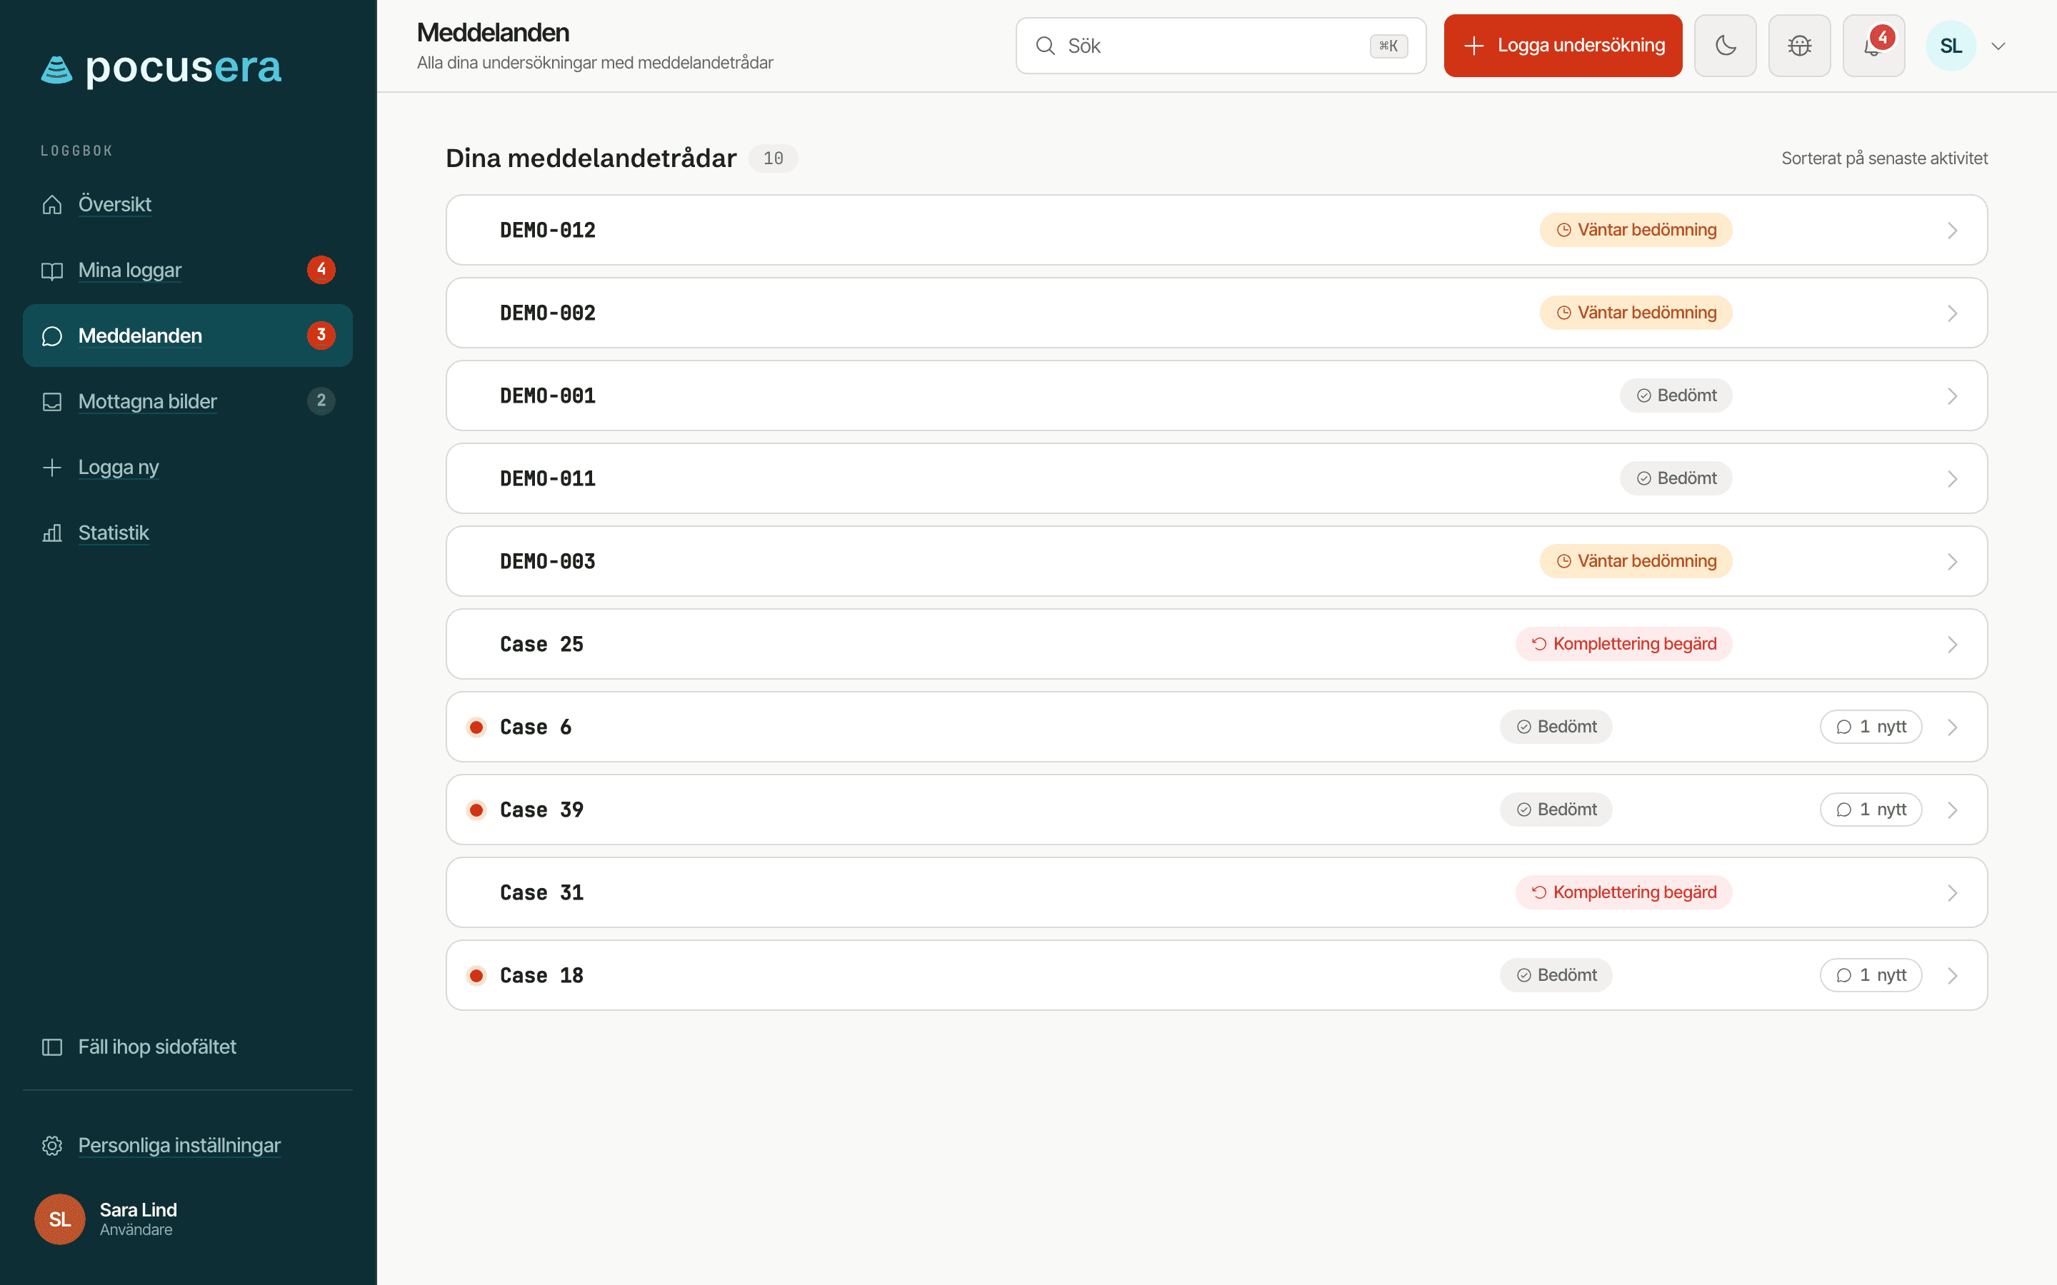Click the Meddelanden chat bubble icon

click(52, 336)
